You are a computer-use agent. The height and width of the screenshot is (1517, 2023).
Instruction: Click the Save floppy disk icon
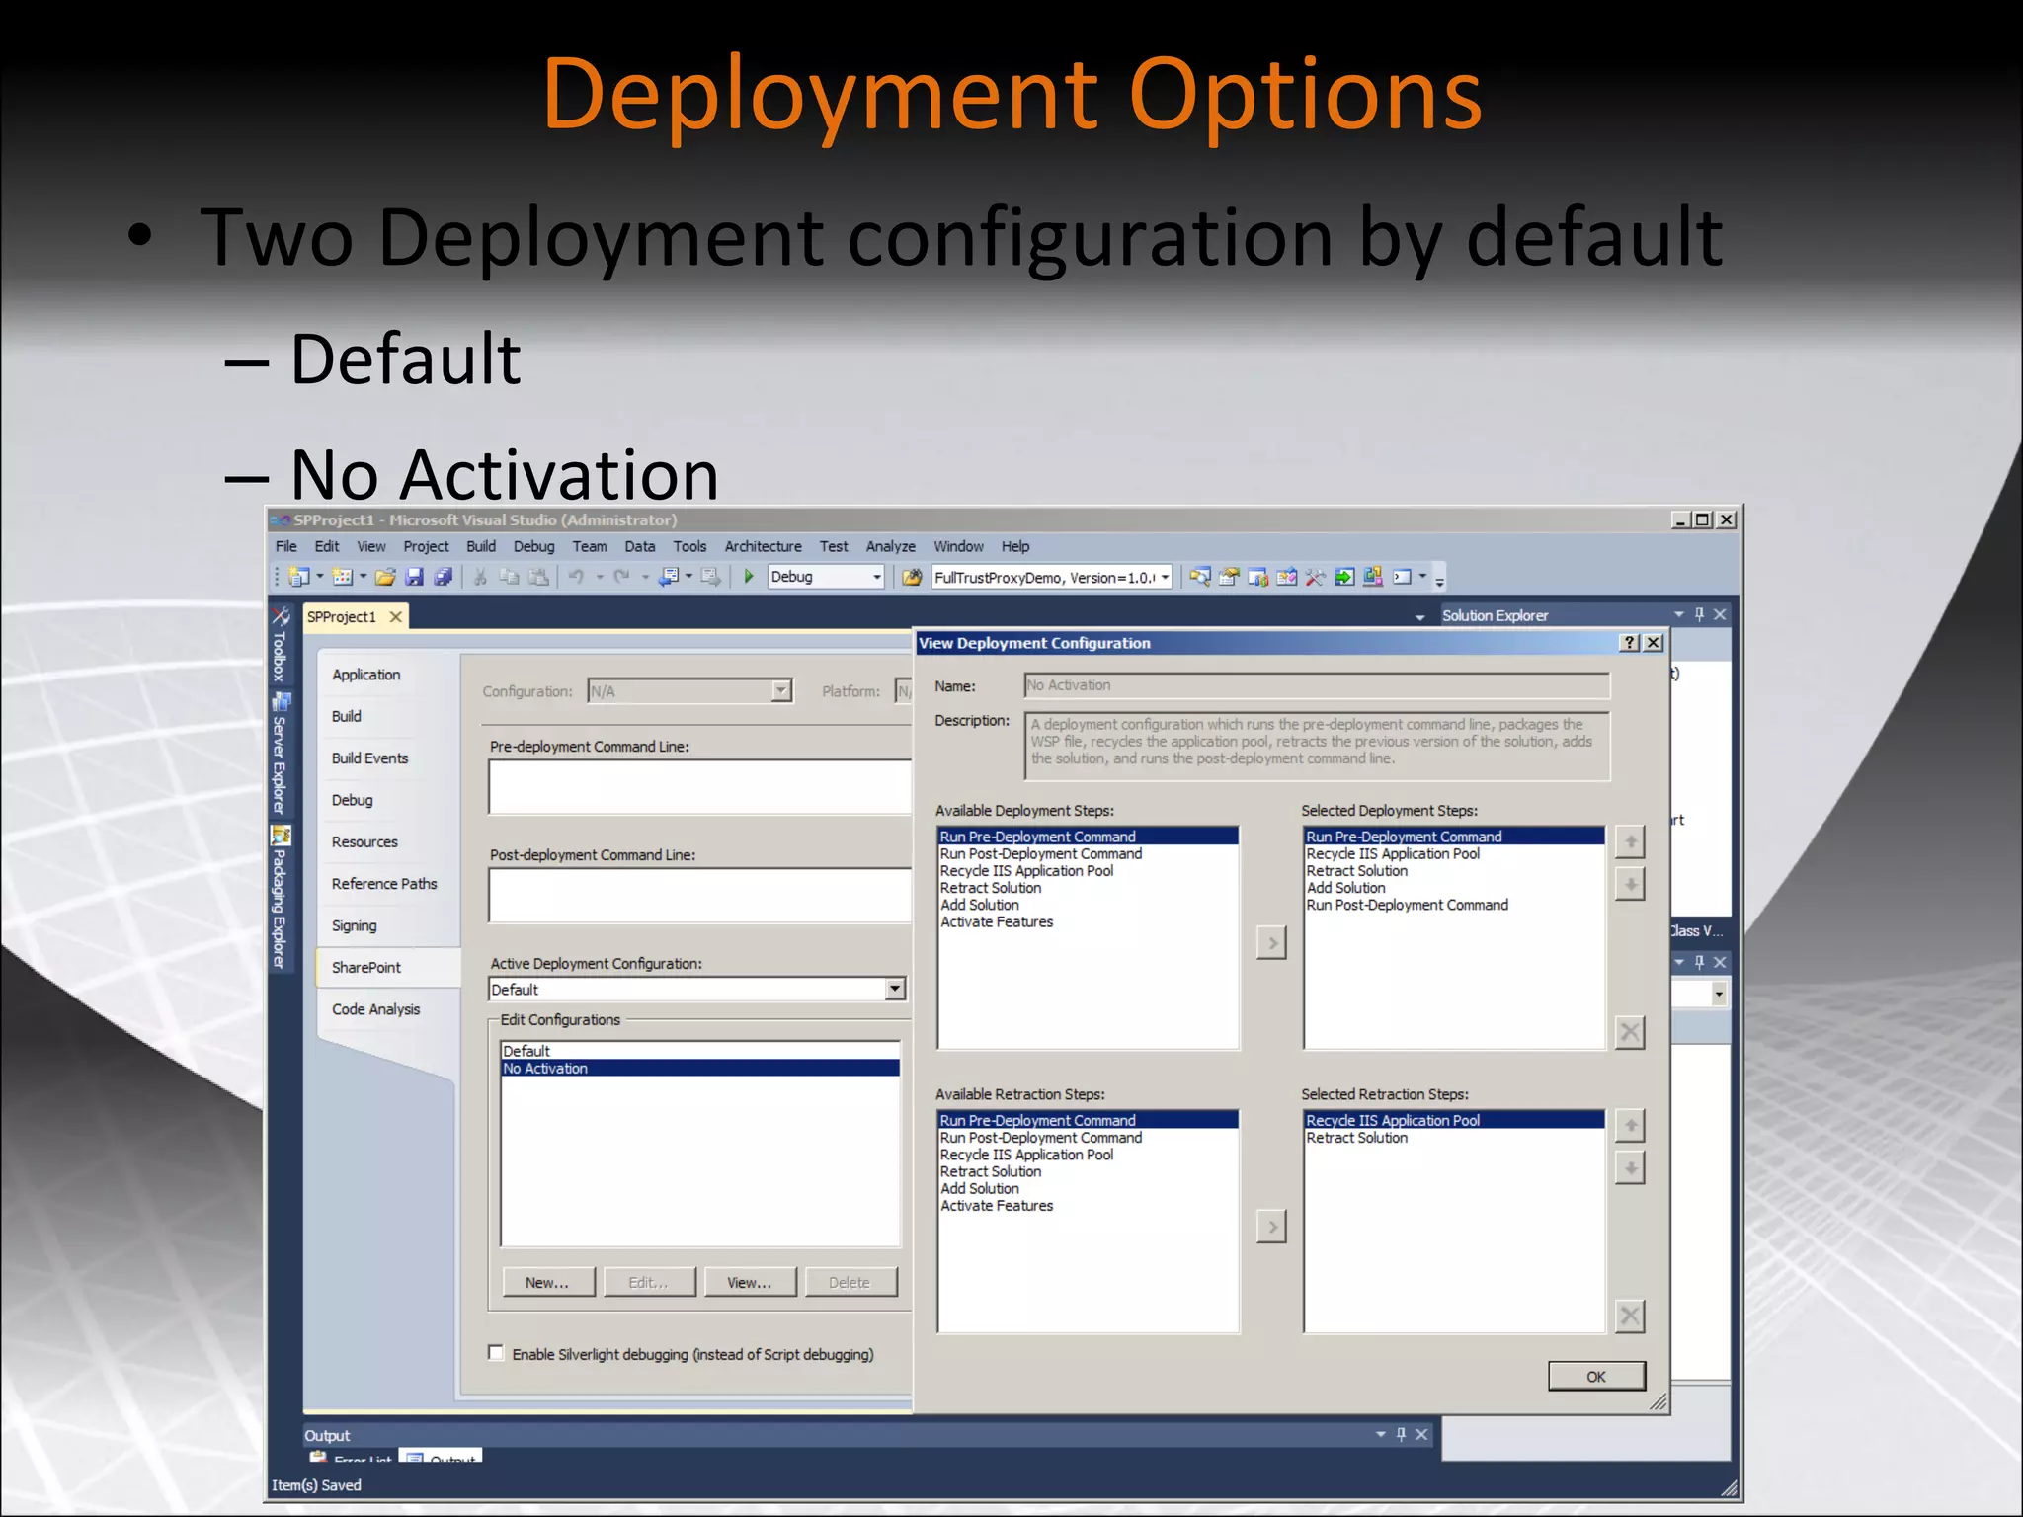415,577
